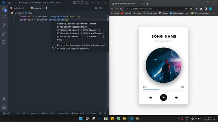Split the editor to the right
218x122 pixels.
coord(101,8)
